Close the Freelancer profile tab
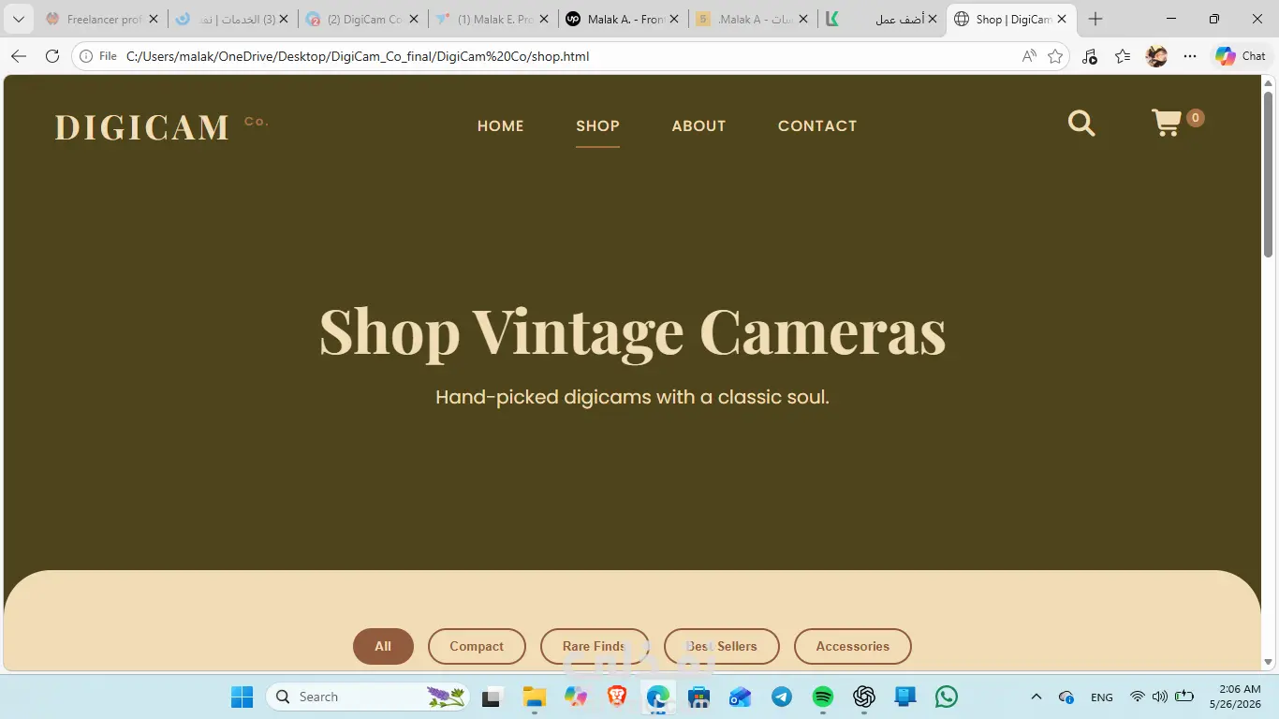The width and height of the screenshot is (1279, 719). [x=154, y=19]
